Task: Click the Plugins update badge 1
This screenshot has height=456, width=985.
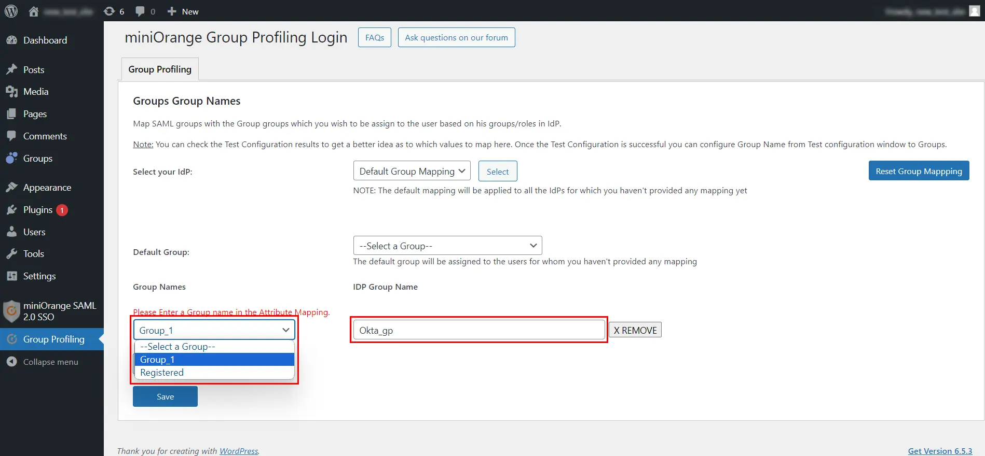Action: point(62,210)
